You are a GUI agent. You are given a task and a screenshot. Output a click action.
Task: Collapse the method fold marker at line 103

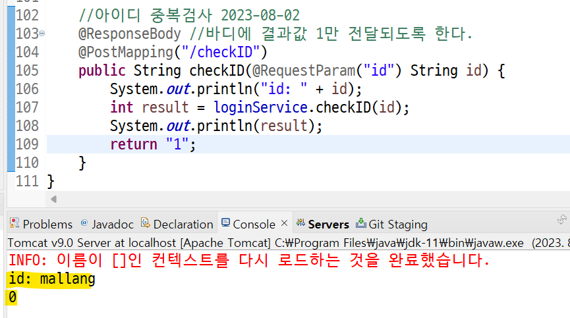[x=42, y=34]
